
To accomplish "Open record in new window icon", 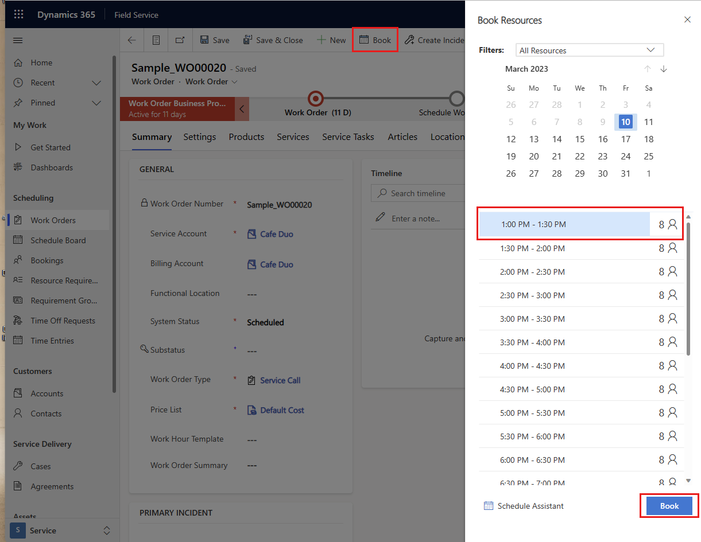I will click(x=180, y=40).
